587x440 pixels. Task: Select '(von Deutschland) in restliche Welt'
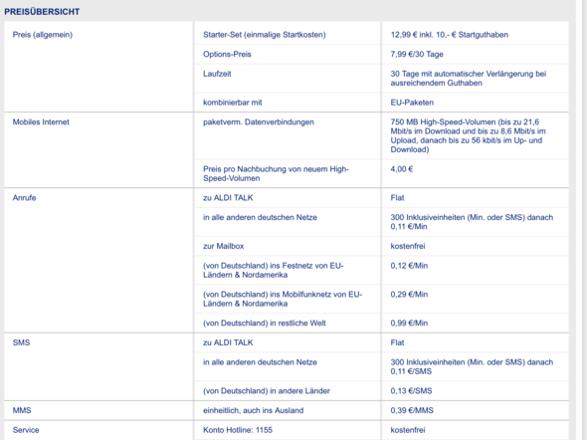pos(265,324)
